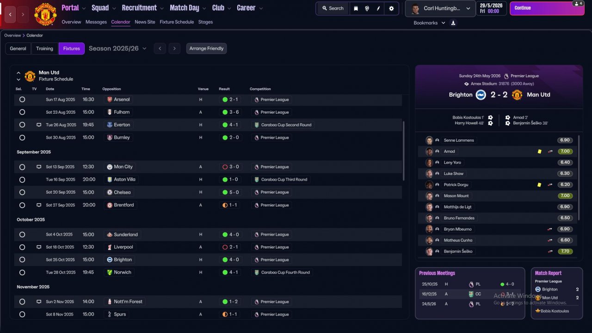Click the Arsenal club badge in fixtures

pos(110,99)
